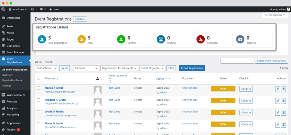Sort by Attendee arrows icon

57,78
